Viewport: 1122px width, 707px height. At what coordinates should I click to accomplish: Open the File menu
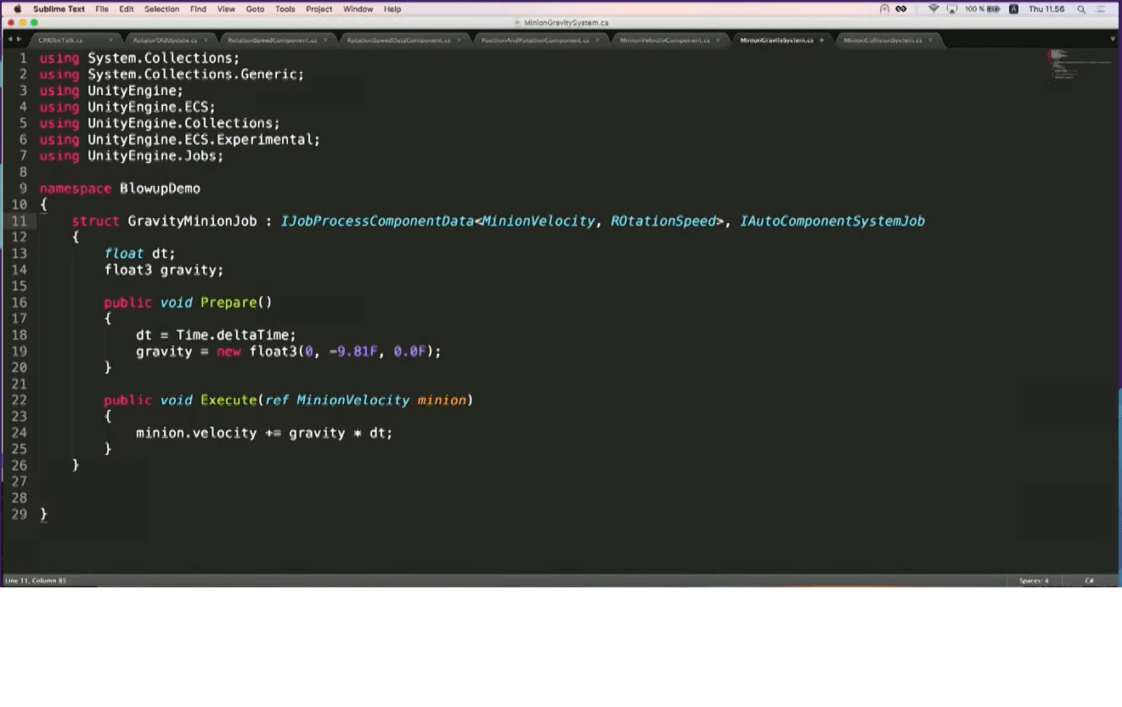point(102,9)
